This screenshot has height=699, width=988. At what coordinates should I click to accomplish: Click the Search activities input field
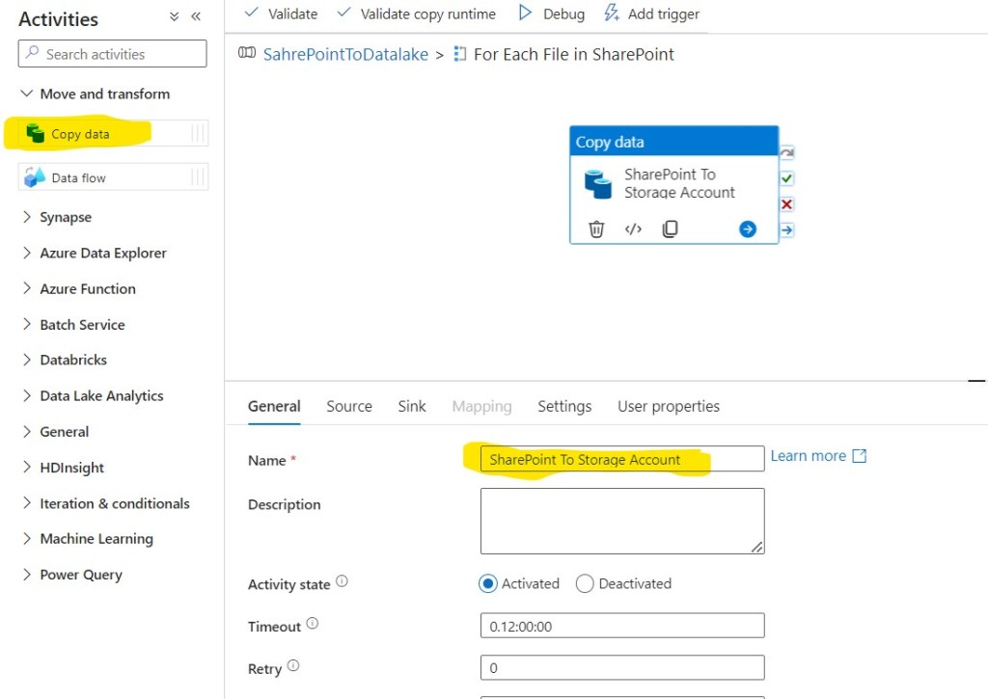point(113,54)
